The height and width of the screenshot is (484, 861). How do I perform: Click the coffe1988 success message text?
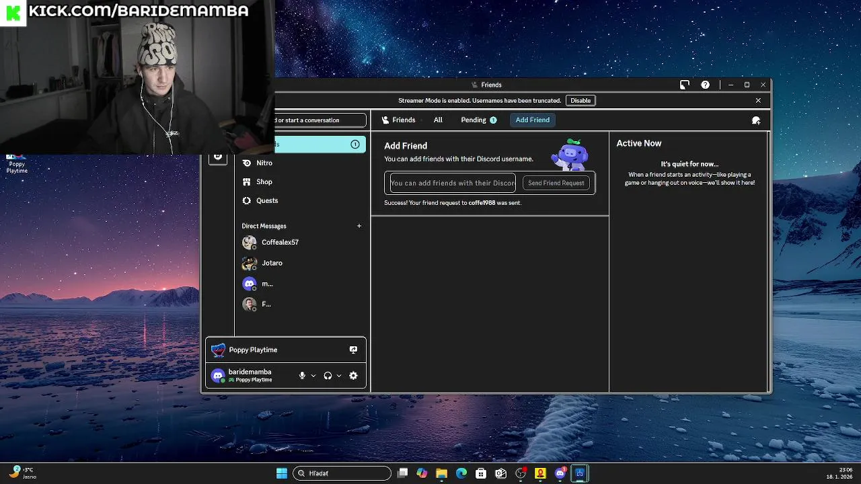pos(453,202)
